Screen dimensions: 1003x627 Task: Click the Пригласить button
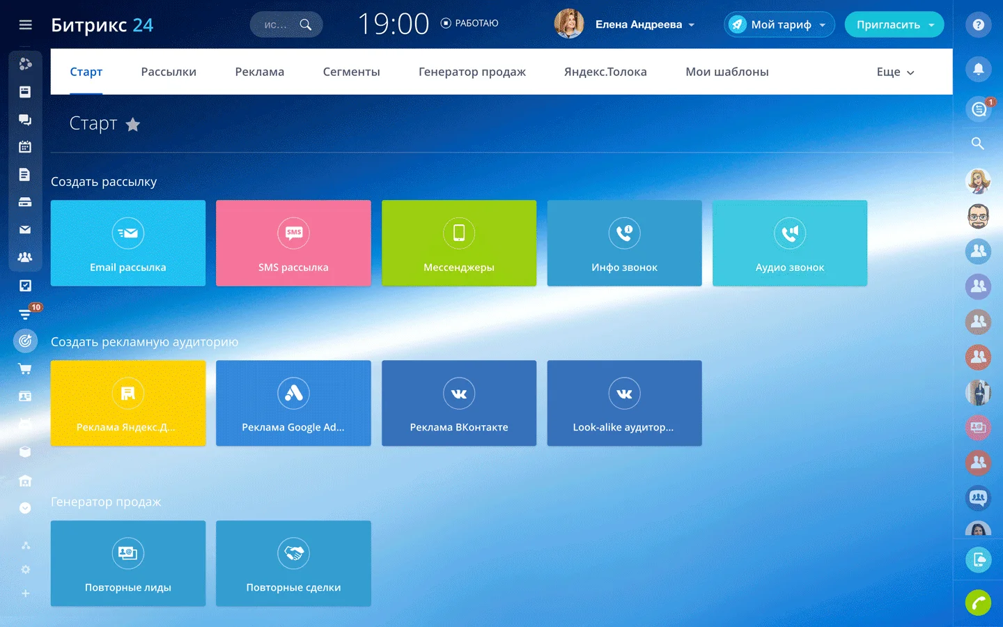[x=894, y=24]
